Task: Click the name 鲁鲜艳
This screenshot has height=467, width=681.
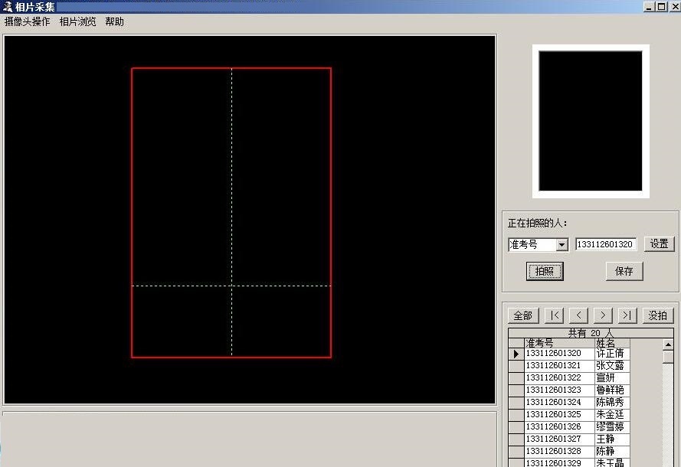Action: pos(610,390)
